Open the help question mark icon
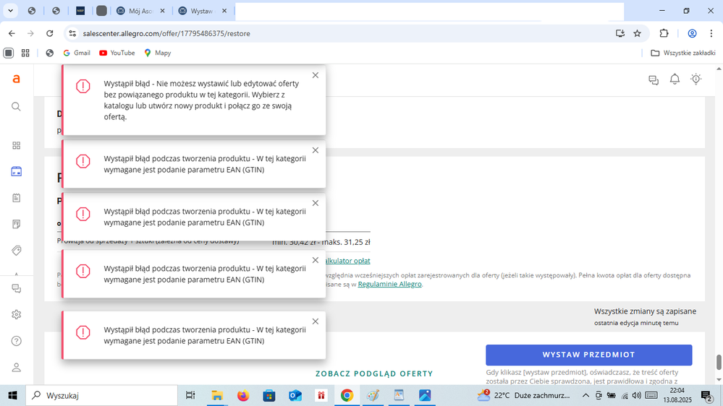 tap(16, 341)
